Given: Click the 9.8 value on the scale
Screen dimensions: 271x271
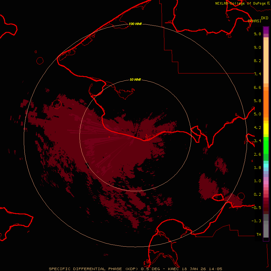Looking at the screenshot, I should pos(257,34).
